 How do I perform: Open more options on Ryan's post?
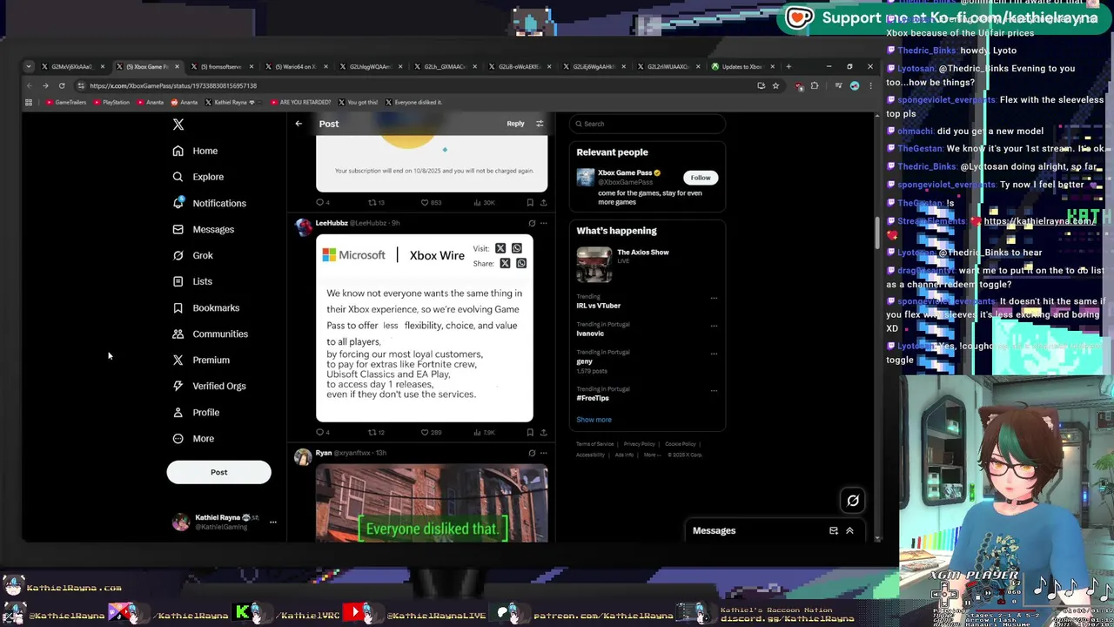[x=543, y=453]
